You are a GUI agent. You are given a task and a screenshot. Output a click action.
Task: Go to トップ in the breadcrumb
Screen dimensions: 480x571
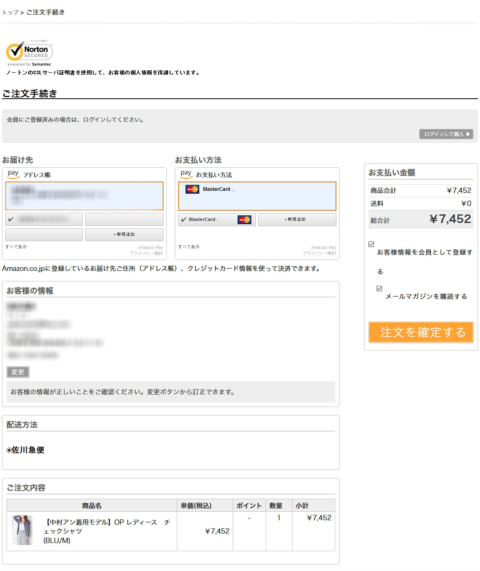pyautogui.click(x=10, y=12)
